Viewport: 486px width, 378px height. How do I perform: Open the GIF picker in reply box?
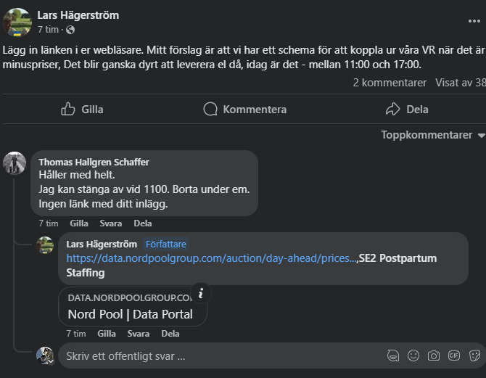(454, 356)
